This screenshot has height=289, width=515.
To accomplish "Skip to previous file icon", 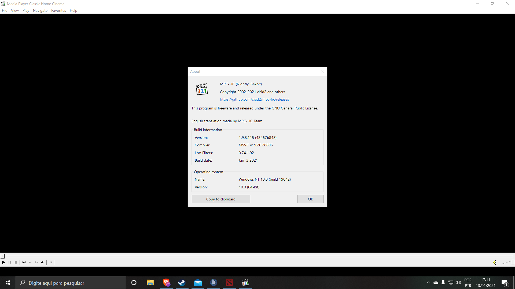I will click(24, 263).
